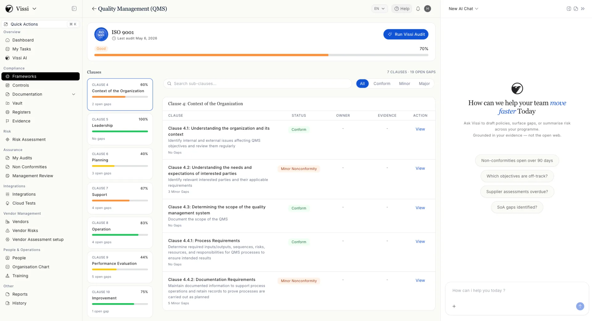Run Vissi Audit
This screenshot has width=592, height=321.
[x=406, y=34]
